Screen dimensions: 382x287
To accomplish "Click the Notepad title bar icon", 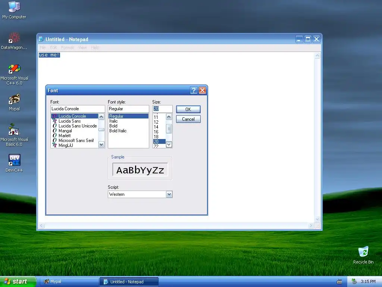I will click(x=41, y=39).
